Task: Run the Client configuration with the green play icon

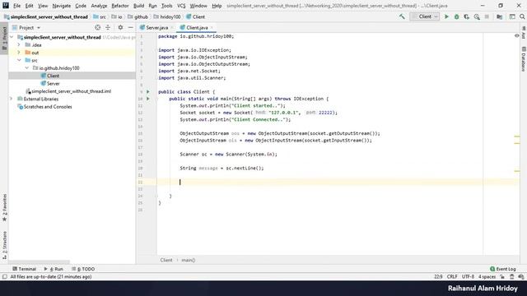Action: 446,16
